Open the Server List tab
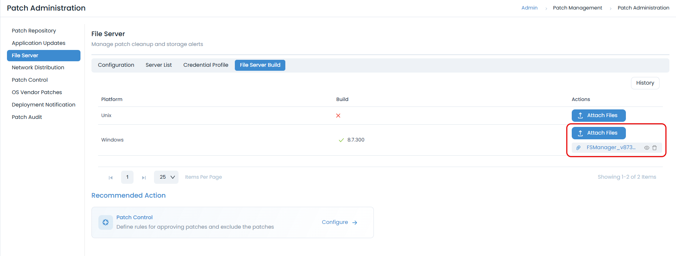676x256 pixels. point(158,65)
